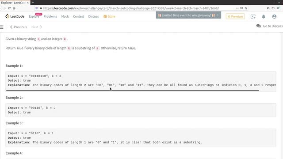Open the Discuss menu item

click(x=93, y=16)
